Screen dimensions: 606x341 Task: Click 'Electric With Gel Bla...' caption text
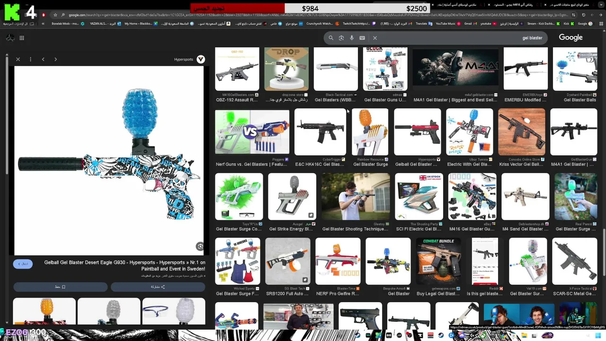tap(469, 164)
